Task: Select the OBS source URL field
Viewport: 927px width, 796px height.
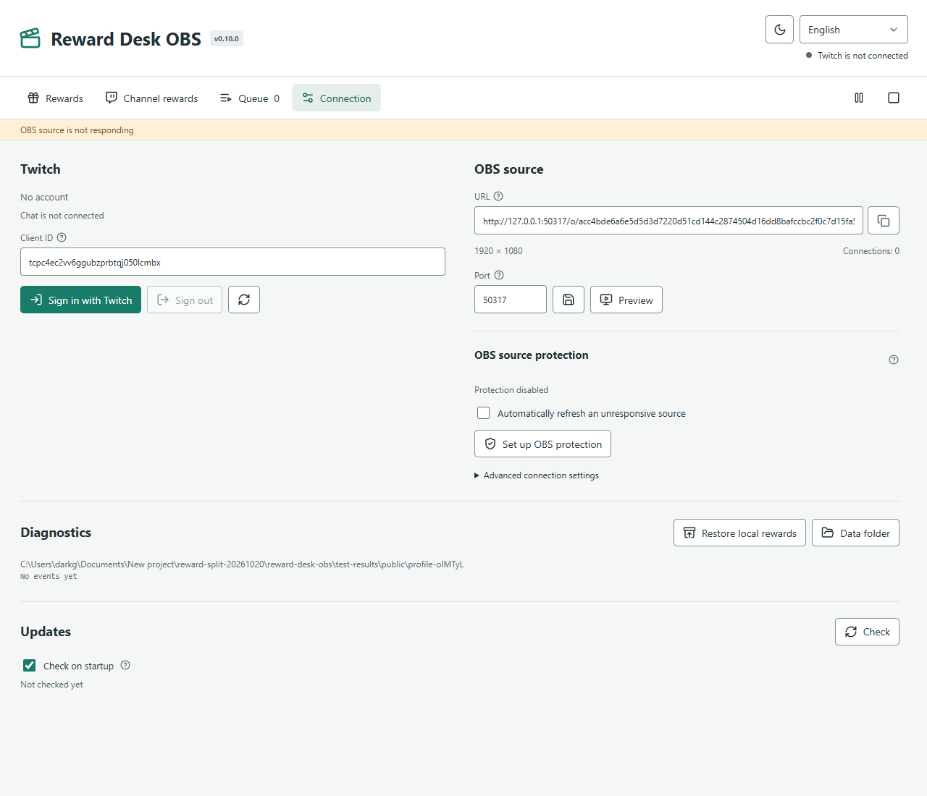Action: click(668, 221)
